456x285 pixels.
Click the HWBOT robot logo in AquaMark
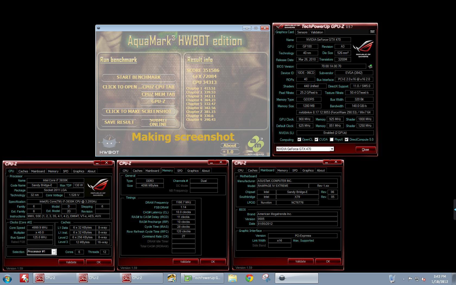coord(109,144)
